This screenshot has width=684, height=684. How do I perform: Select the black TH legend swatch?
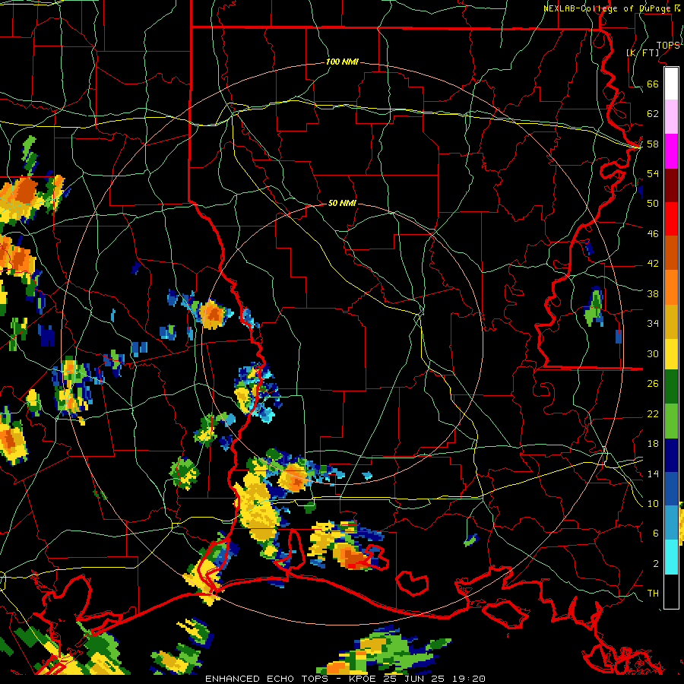click(671, 591)
